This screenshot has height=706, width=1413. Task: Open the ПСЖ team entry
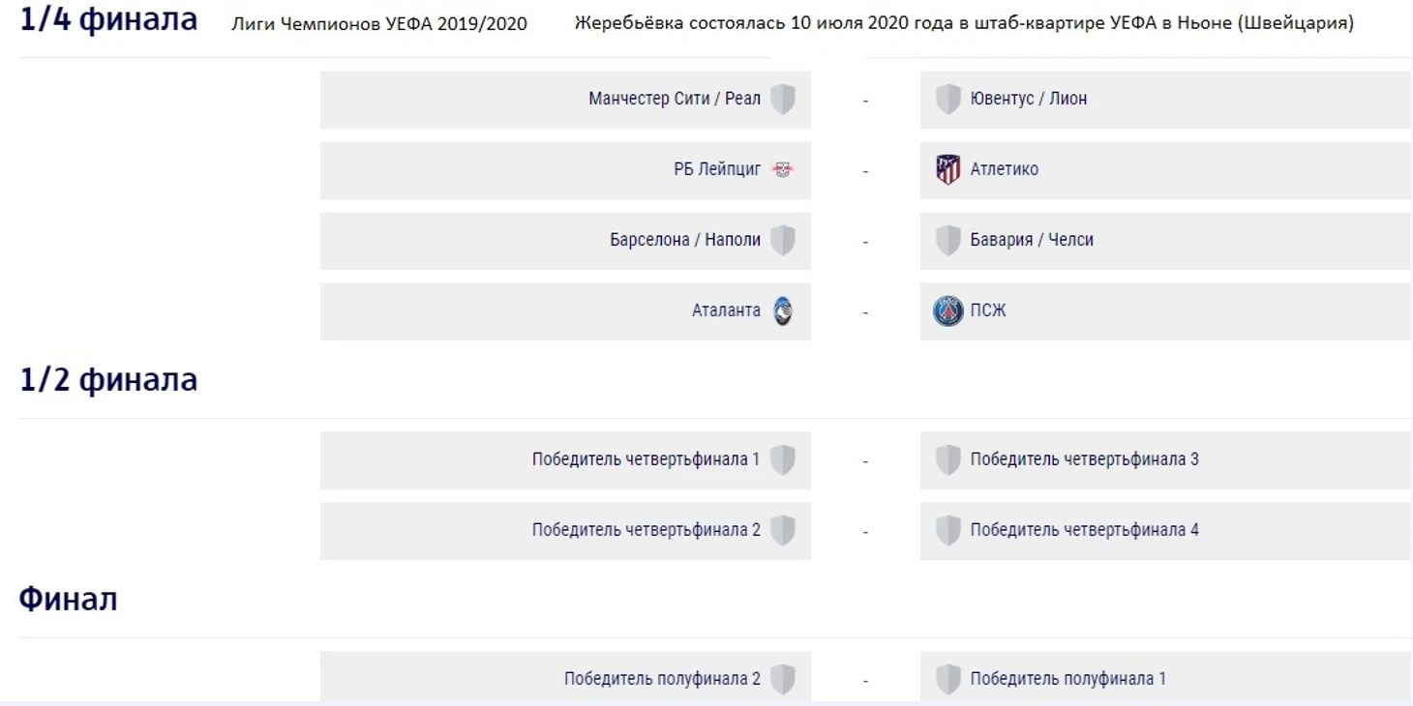(988, 310)
